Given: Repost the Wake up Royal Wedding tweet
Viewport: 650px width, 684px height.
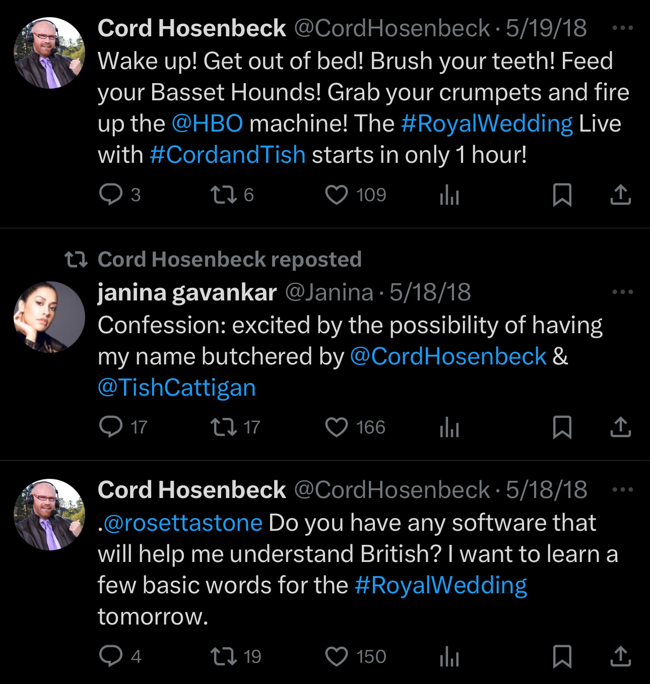Looking at the screenshot, I should [223, 195].
